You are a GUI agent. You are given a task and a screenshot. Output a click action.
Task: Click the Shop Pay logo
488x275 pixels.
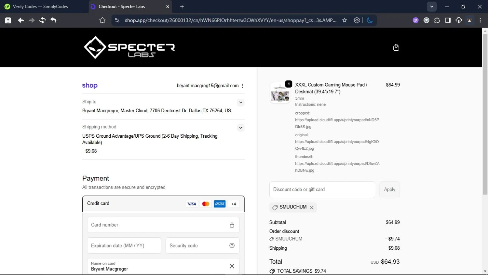tap(90, 85)
